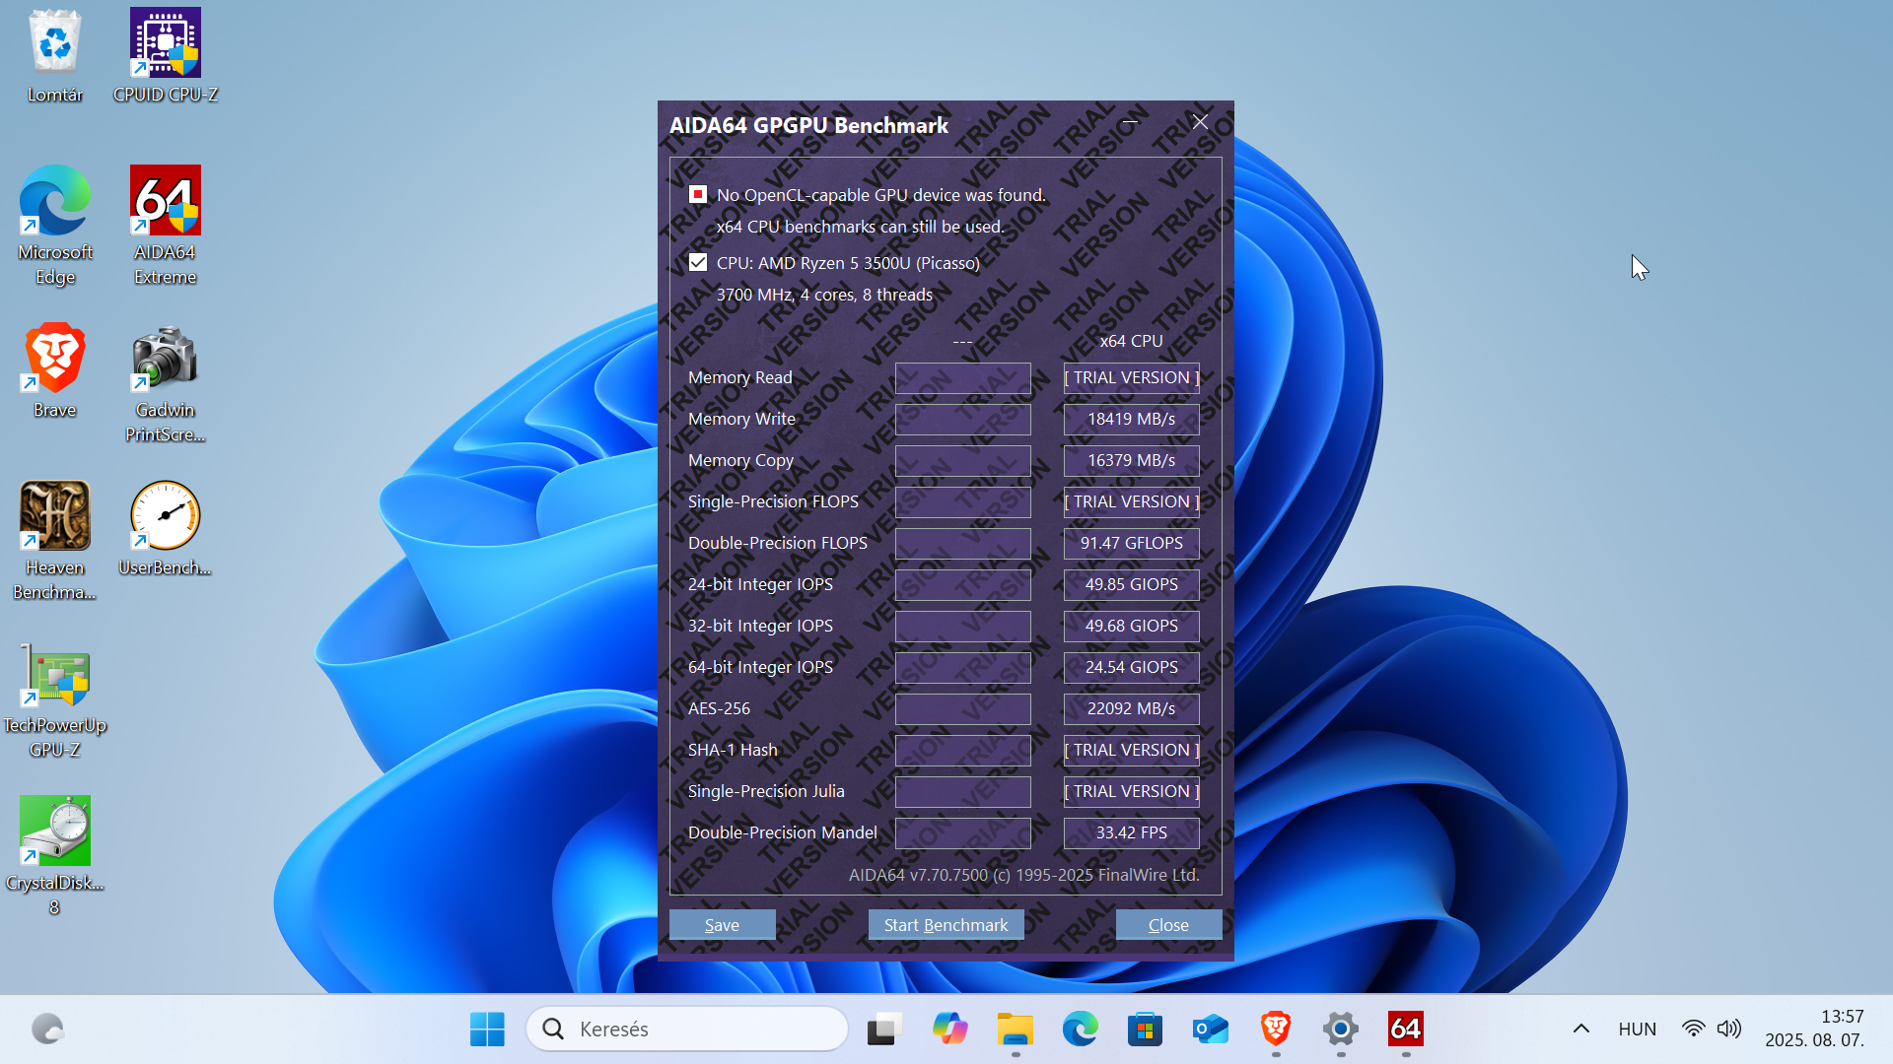
Task: Open the CPUID CPU-Z desktop shortcut
Action: click(165, 56)
